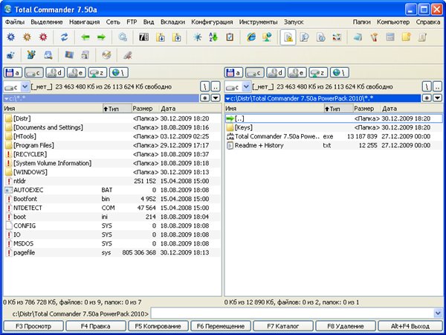Launch the Internet Explorer toolbar icon
The height and width of the screenshot is (335, 446).
coord(251,37)
